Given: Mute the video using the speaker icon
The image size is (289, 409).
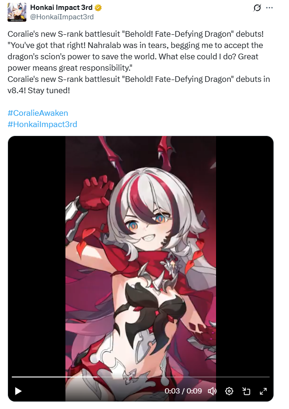Looking at the screenshot, I should (x=212, y=391).
